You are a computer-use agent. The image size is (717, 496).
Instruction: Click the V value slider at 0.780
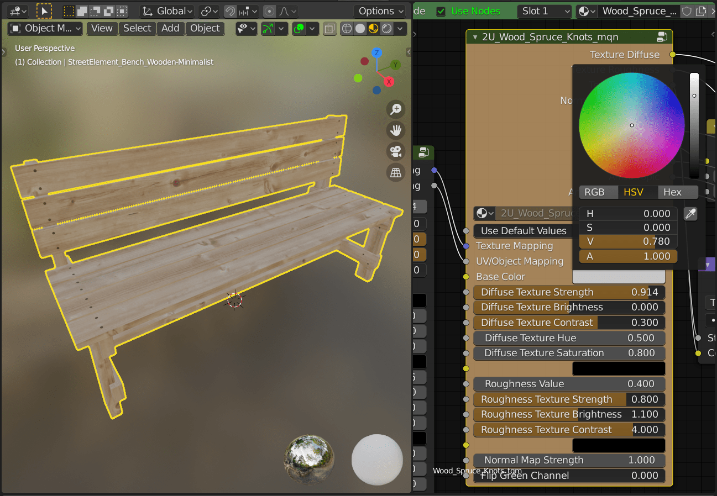click(x=629, y=241)
